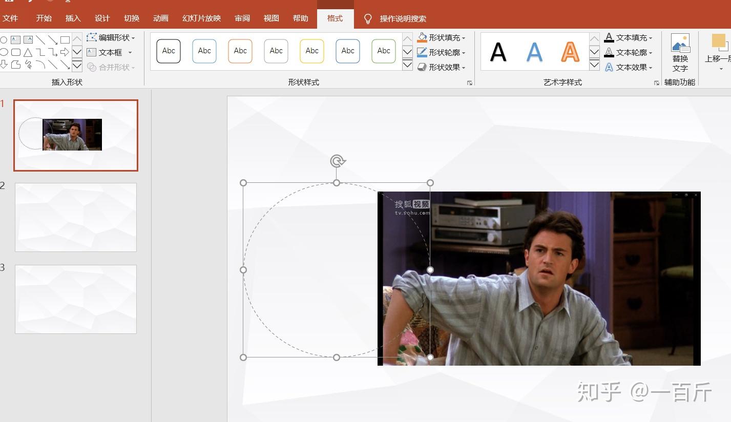Click the 编辑形状 edit shape icon
Viewport: 731px width, 422px height.
[92, 37]
